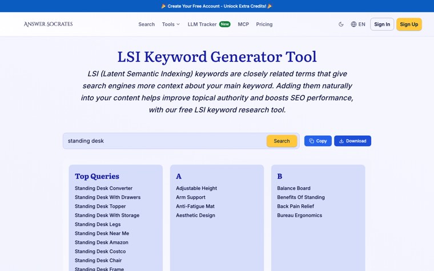Screen dimensions: 434x271
Task: Click the yellow Sign Up button
Action: pyautogui.click(x=409, y=25)
